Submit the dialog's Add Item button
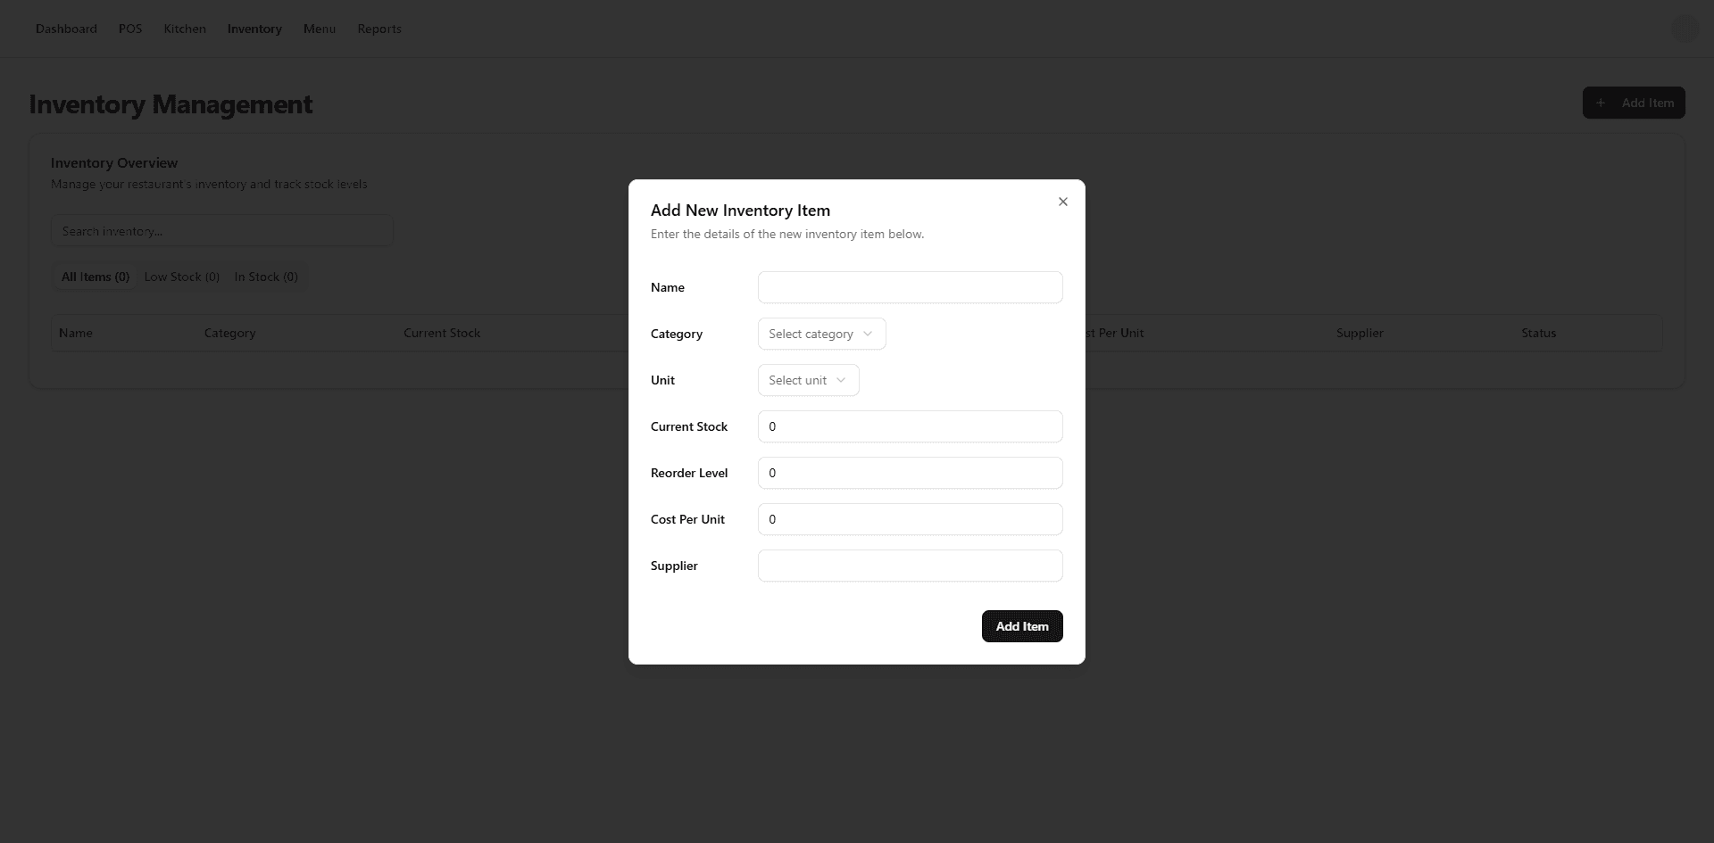The image size is (1714, 843). [1022, 626]
